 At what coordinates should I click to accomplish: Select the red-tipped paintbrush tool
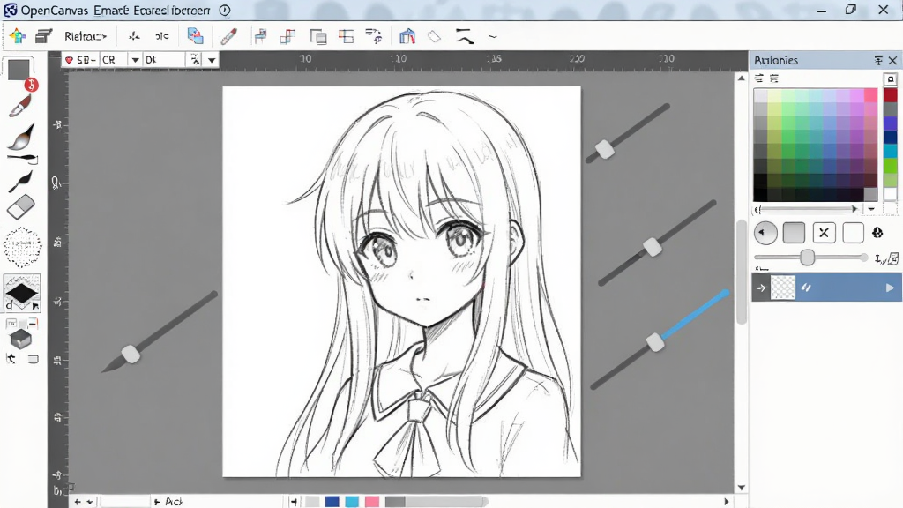click(20, 106)
